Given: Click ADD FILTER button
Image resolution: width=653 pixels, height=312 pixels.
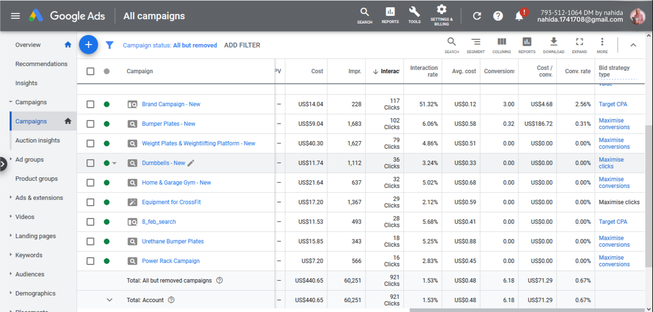Looking at the screenshot, I should (x=242, y=45).
